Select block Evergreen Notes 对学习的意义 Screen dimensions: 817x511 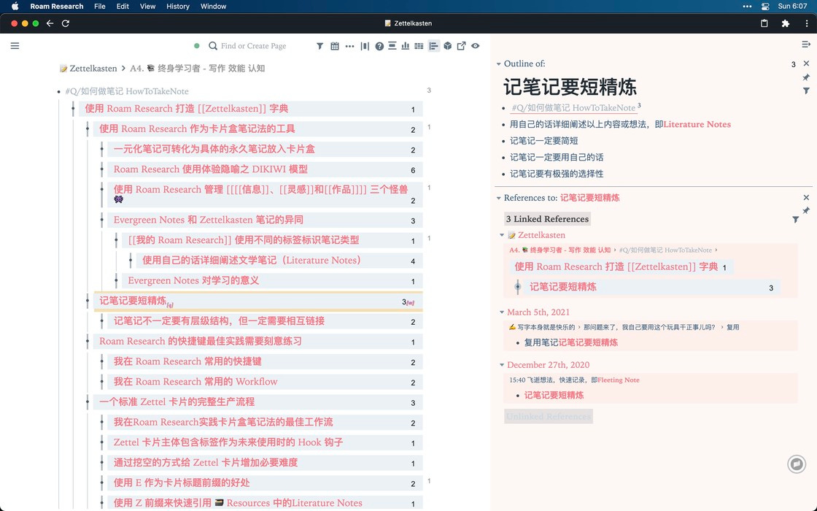pos(272,281)
